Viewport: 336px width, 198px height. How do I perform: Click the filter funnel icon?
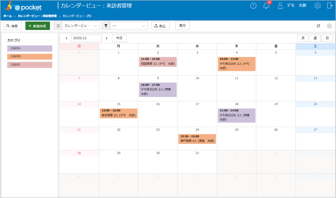click(106, 26)
